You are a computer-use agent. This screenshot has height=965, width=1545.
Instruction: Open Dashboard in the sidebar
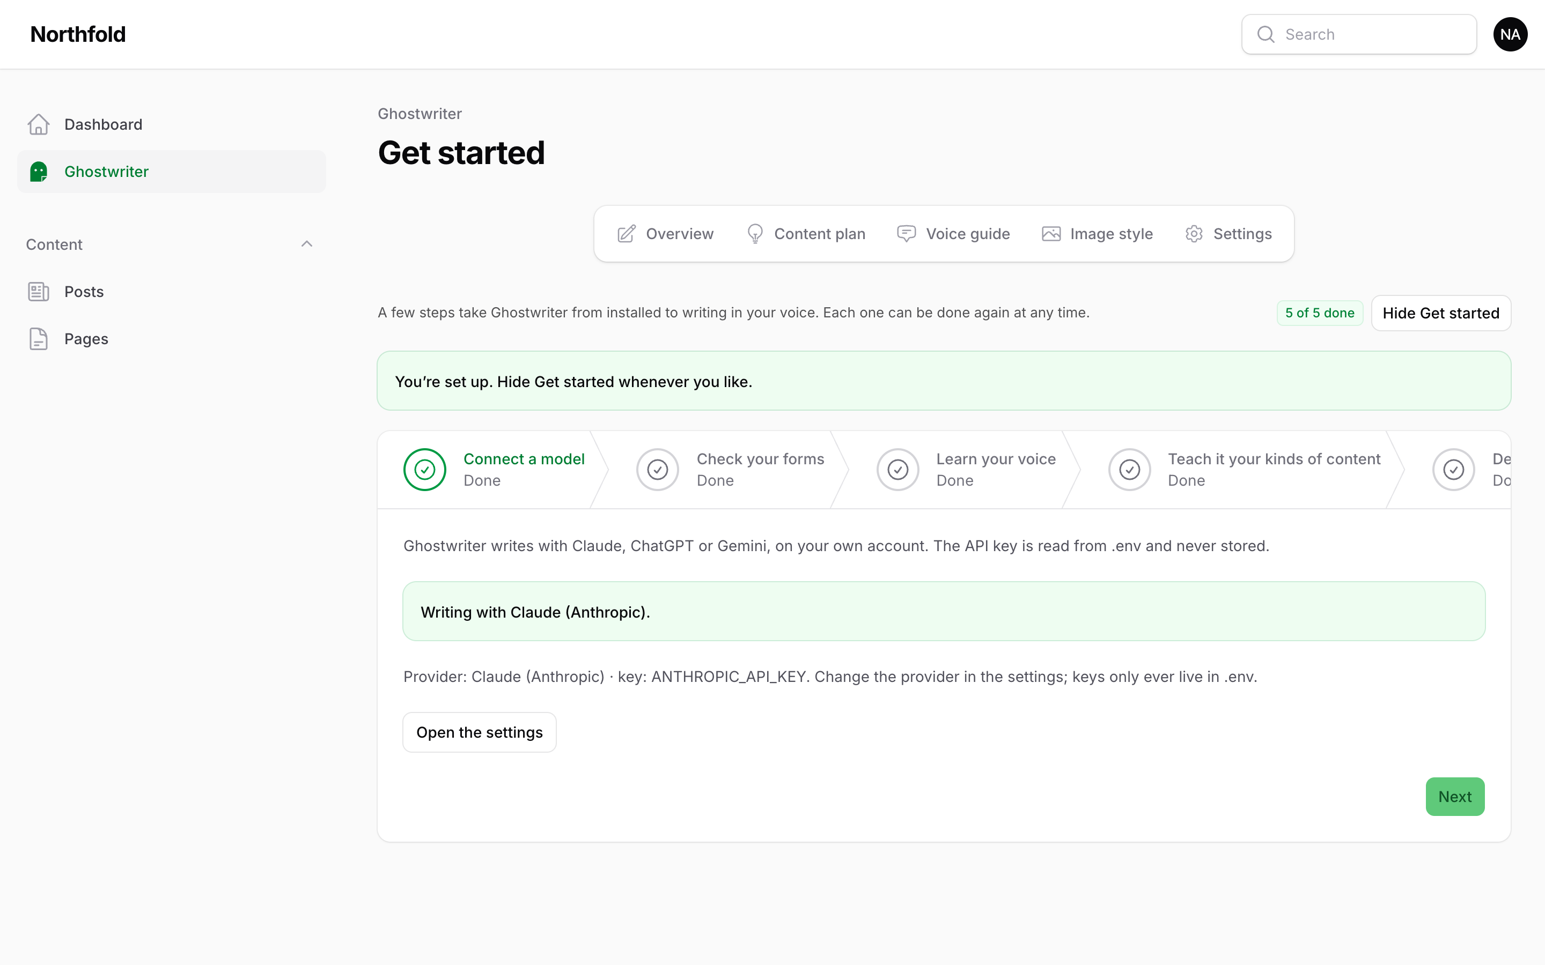(x=171, y=124)
